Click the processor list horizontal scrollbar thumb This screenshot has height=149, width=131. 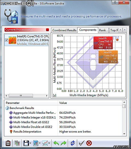(x=21, y=96)
